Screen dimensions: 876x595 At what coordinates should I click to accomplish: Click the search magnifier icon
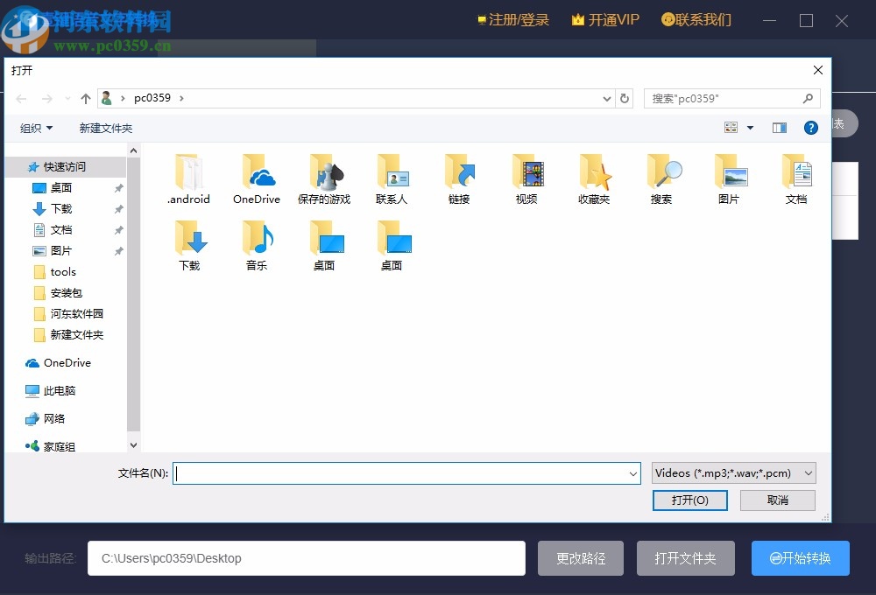(808, 98)
